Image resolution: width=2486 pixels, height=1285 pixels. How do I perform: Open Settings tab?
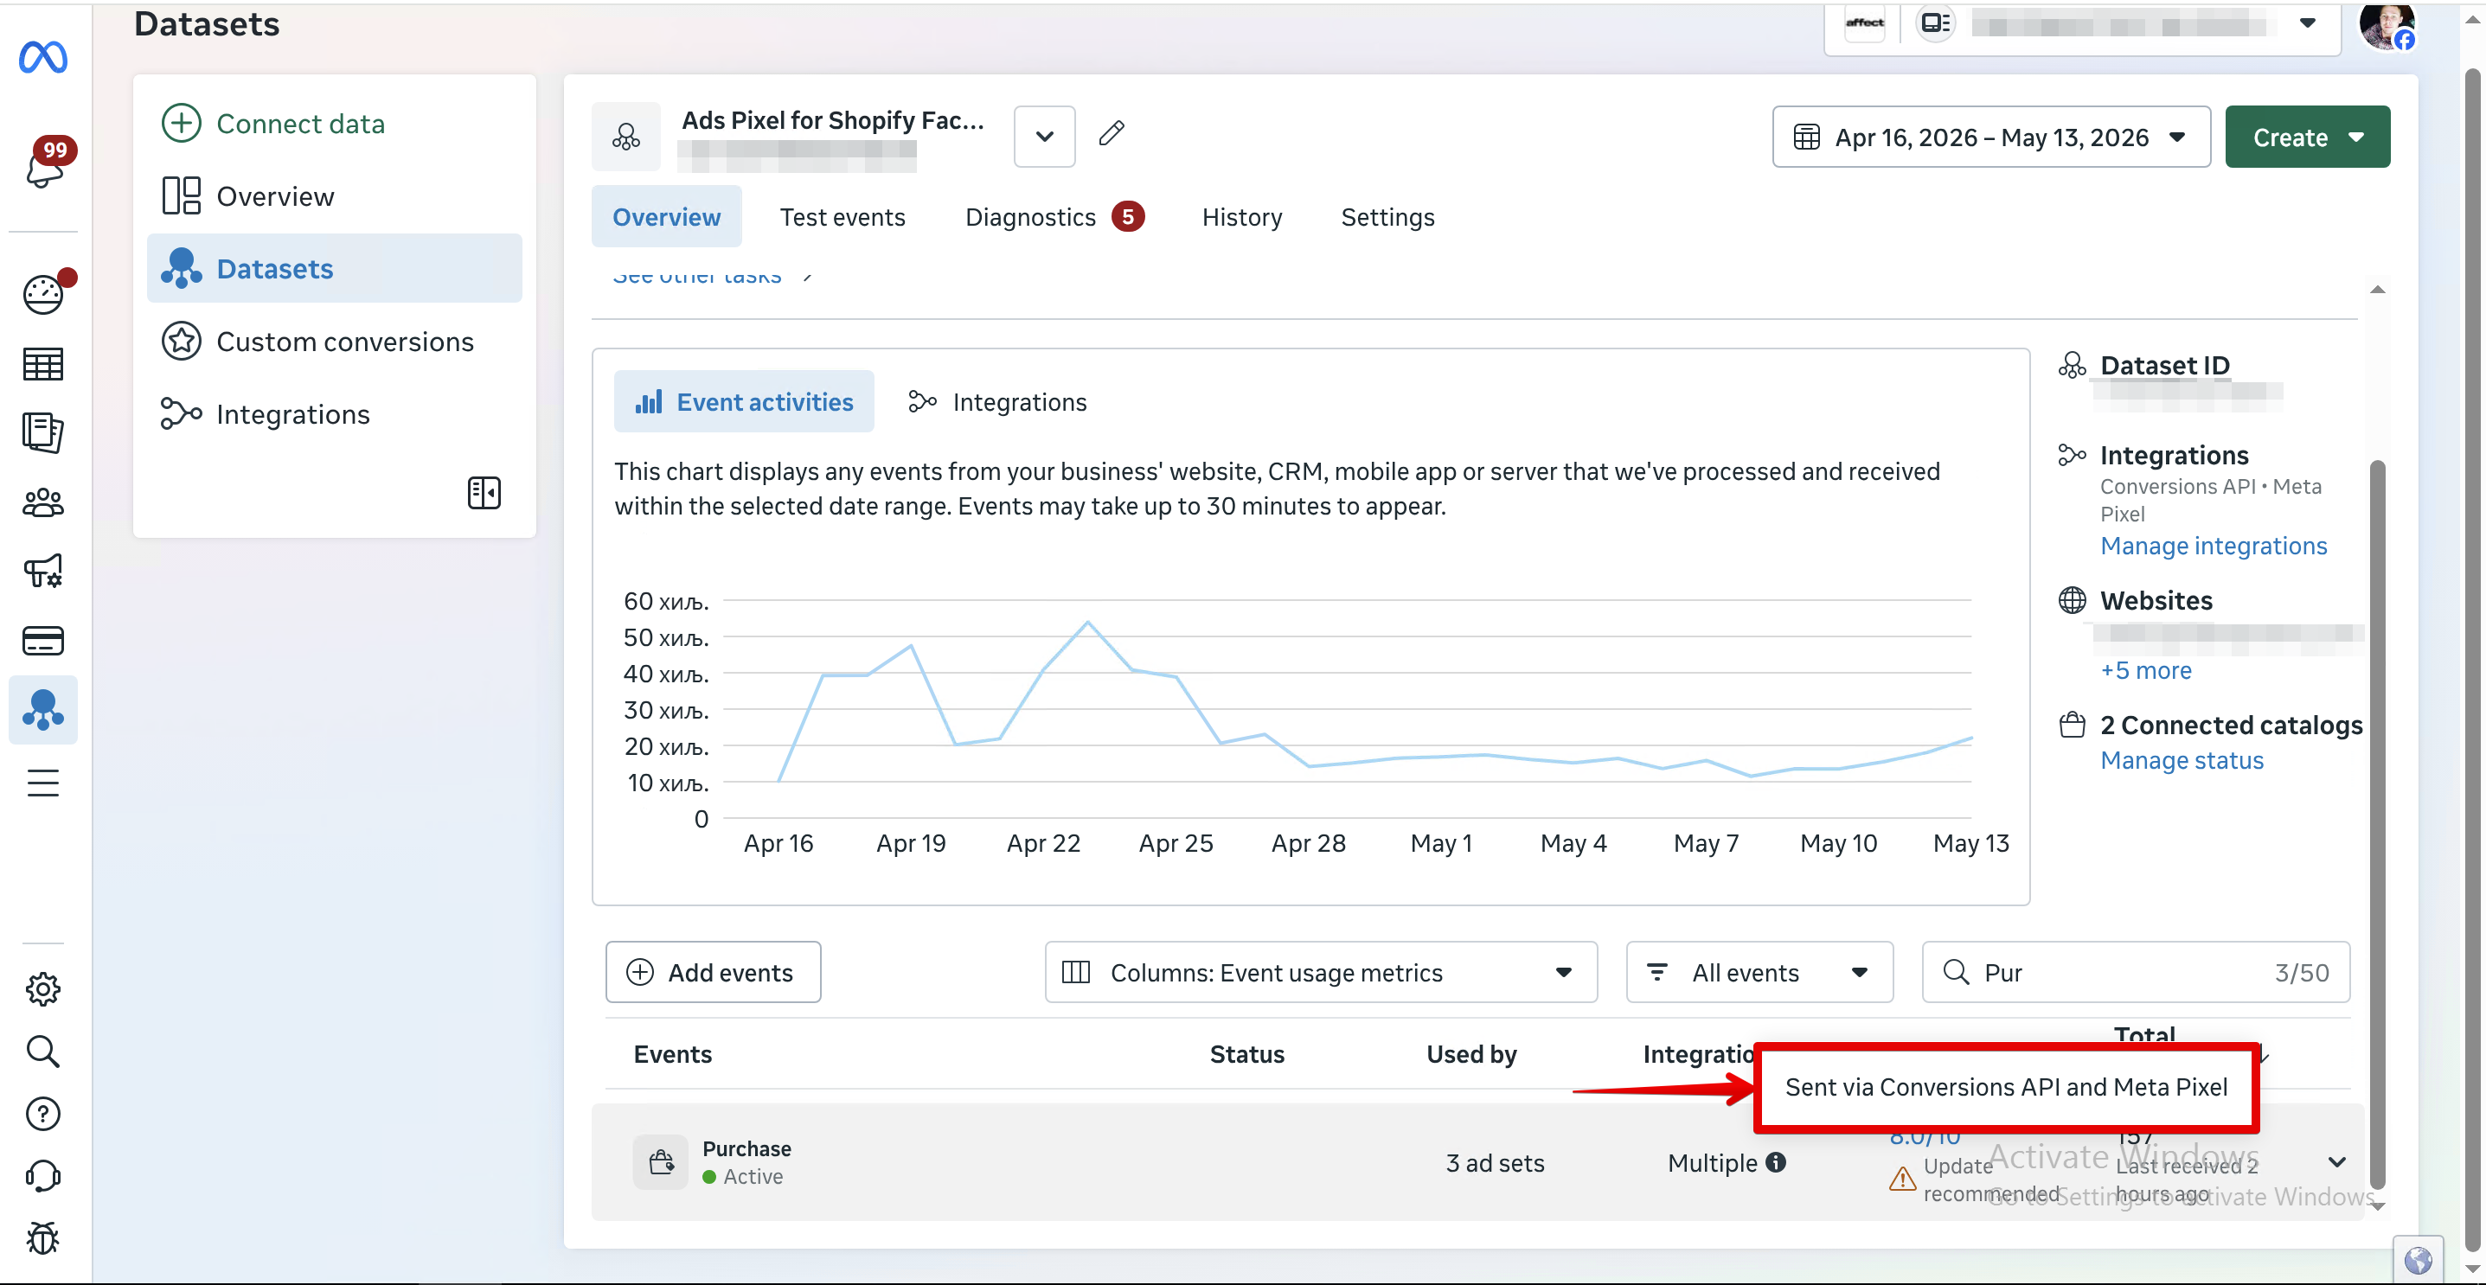pos(1387,217)
